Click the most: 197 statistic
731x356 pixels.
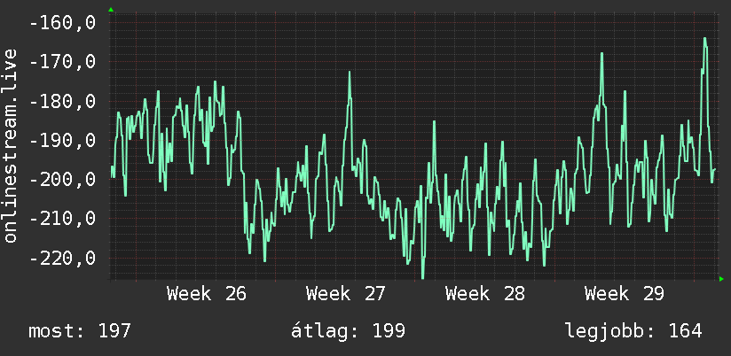coord(80,331)
